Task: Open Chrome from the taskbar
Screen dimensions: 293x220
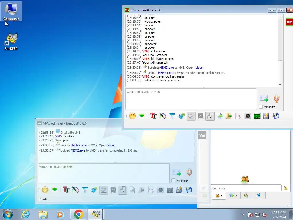Action: point(78,214)
